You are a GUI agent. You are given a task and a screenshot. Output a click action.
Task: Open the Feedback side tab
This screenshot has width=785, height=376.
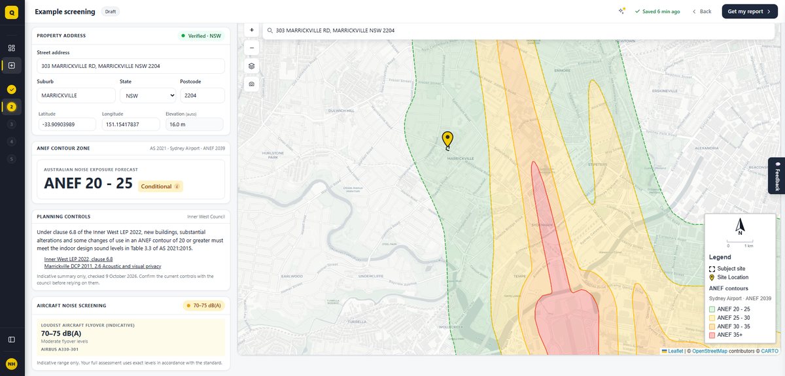click(776, 175)
